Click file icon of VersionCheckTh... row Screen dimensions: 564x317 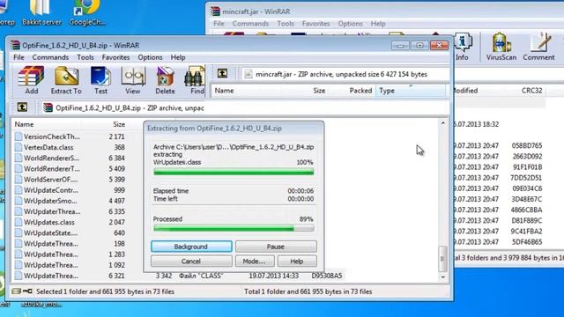coord(19,136)
